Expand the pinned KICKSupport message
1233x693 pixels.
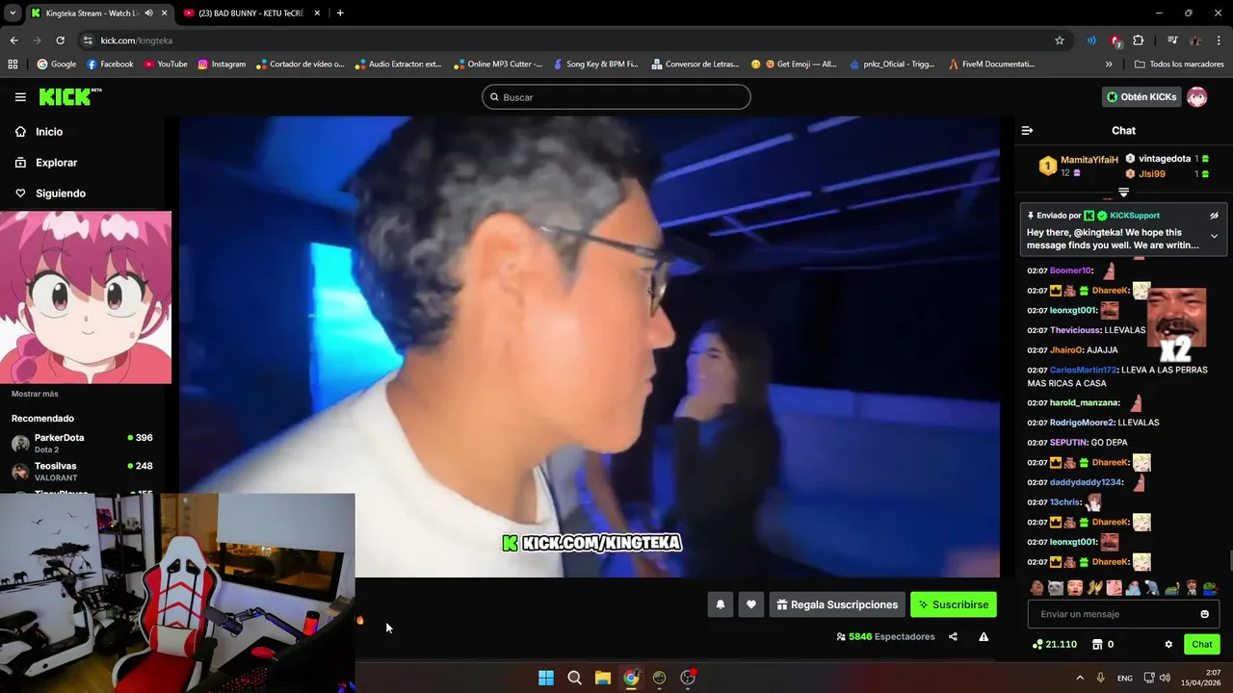pos(1214,236)
